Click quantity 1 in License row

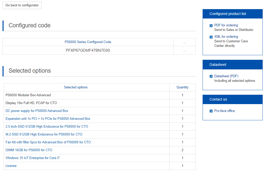point(182,166)
